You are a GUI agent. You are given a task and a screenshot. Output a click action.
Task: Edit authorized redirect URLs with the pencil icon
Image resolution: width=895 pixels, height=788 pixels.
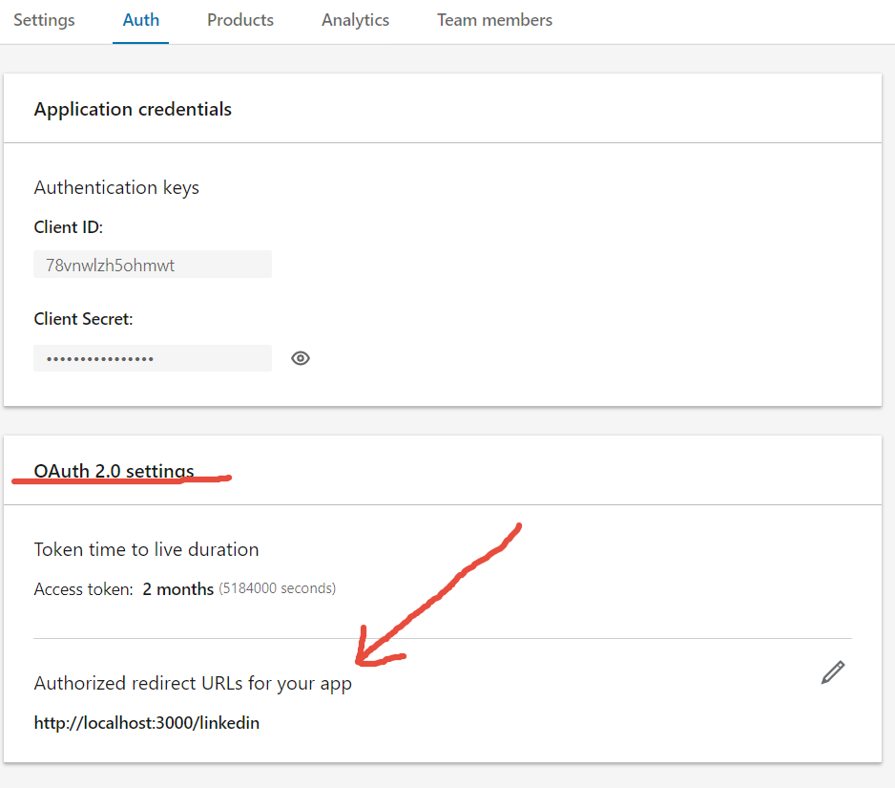[x=833, y=672]
